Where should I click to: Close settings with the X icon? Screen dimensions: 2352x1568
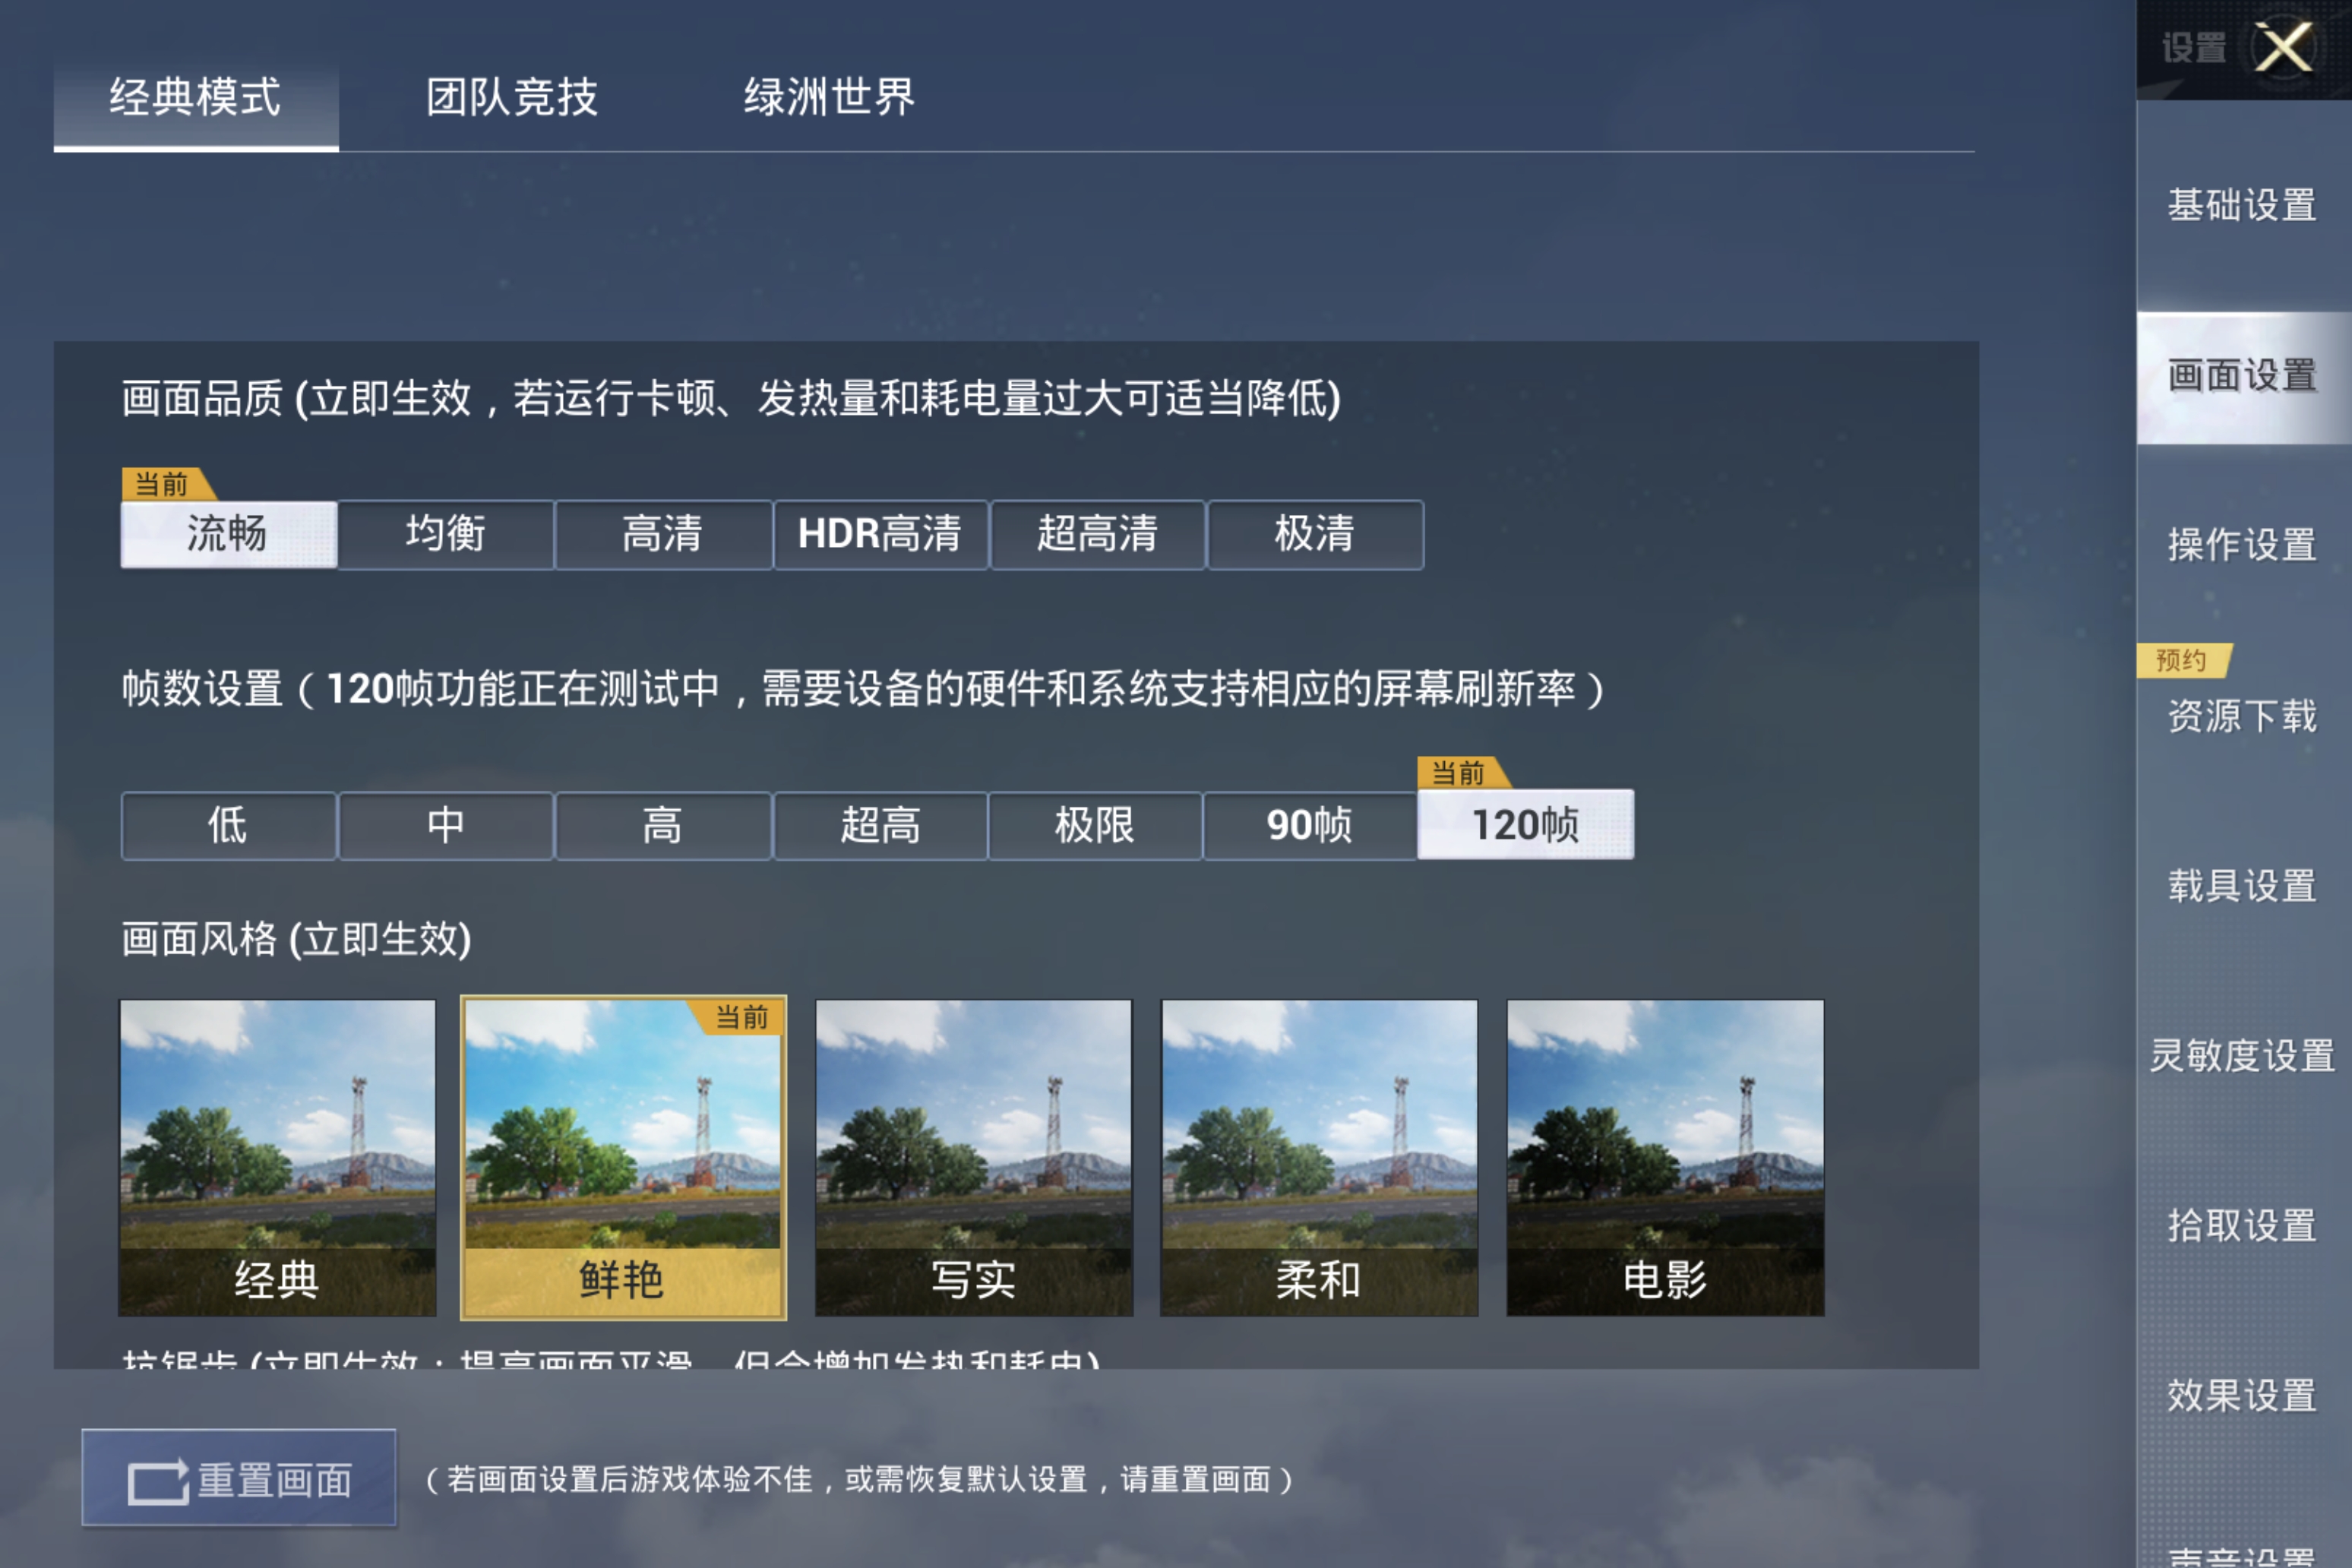2283,47
